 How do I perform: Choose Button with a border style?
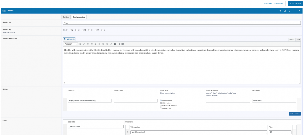161,106
